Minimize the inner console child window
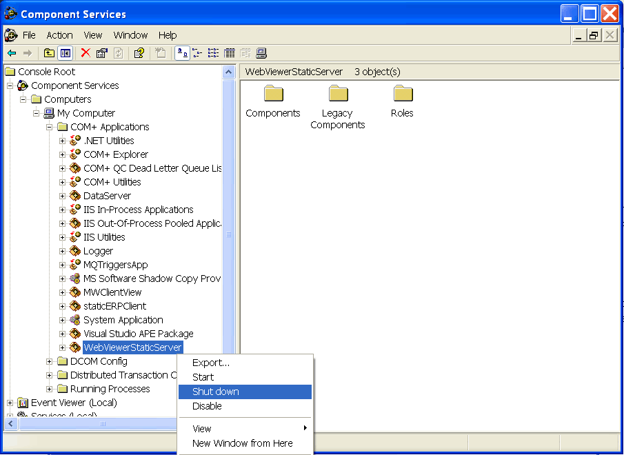624x455 pixels. [578, 35]
